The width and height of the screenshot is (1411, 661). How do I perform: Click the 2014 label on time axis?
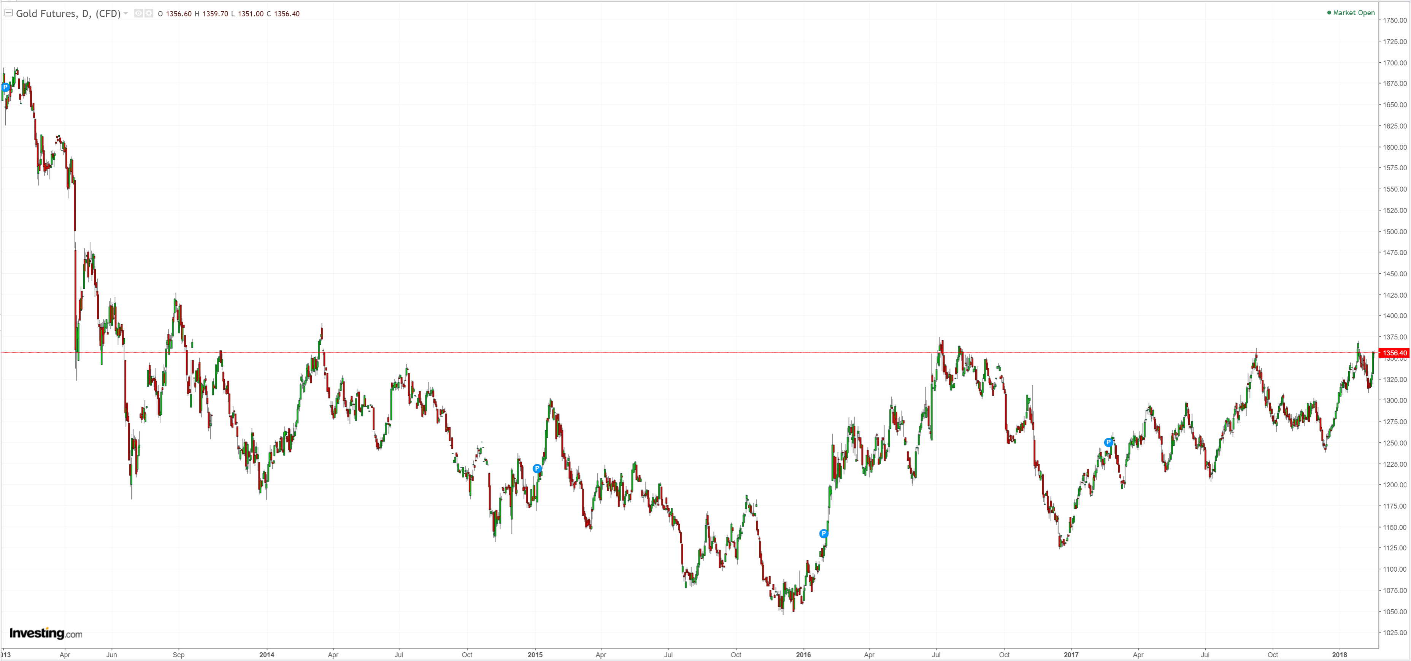pos(267,655)
